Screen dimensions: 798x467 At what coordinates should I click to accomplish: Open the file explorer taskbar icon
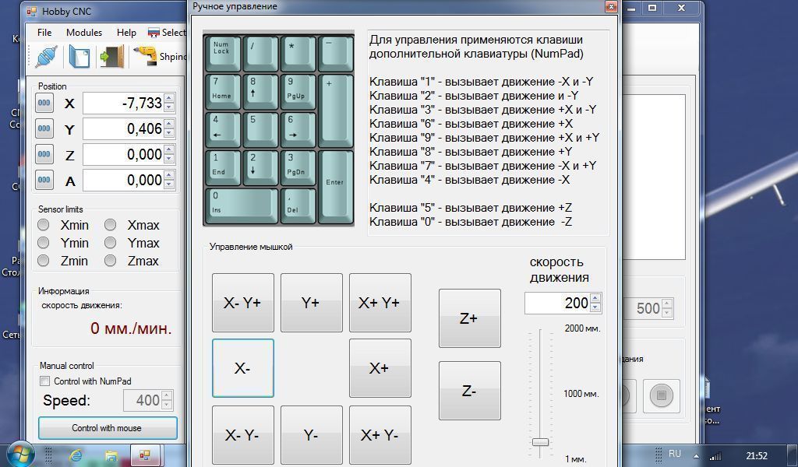pyautogui.click(x=111, y=455)
